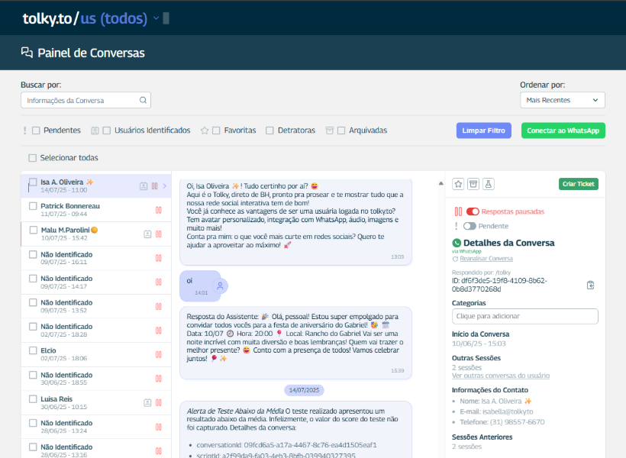Click the pause icon on Patrick Bonnereau row

pyautogui.click(x=159, y=210)
